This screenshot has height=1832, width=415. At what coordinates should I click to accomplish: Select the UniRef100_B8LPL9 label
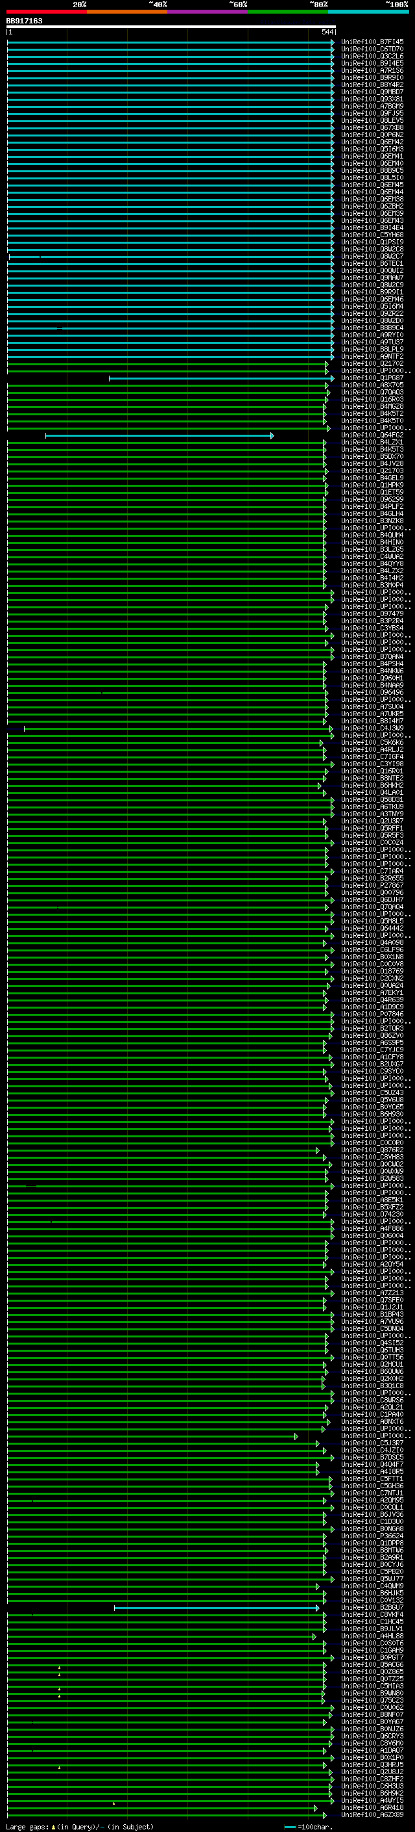pyautogui.click(x=372, y=349)
